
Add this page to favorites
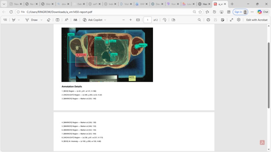coord(200,12)
